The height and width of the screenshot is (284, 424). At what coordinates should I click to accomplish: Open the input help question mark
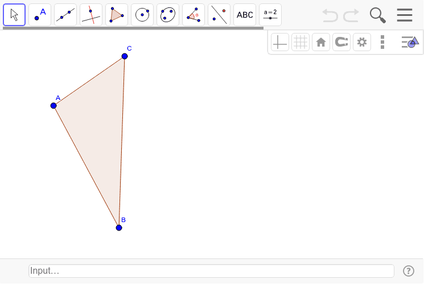(408, 271)
